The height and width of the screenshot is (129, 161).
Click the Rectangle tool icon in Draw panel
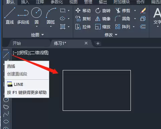click(x=63, y=11)
